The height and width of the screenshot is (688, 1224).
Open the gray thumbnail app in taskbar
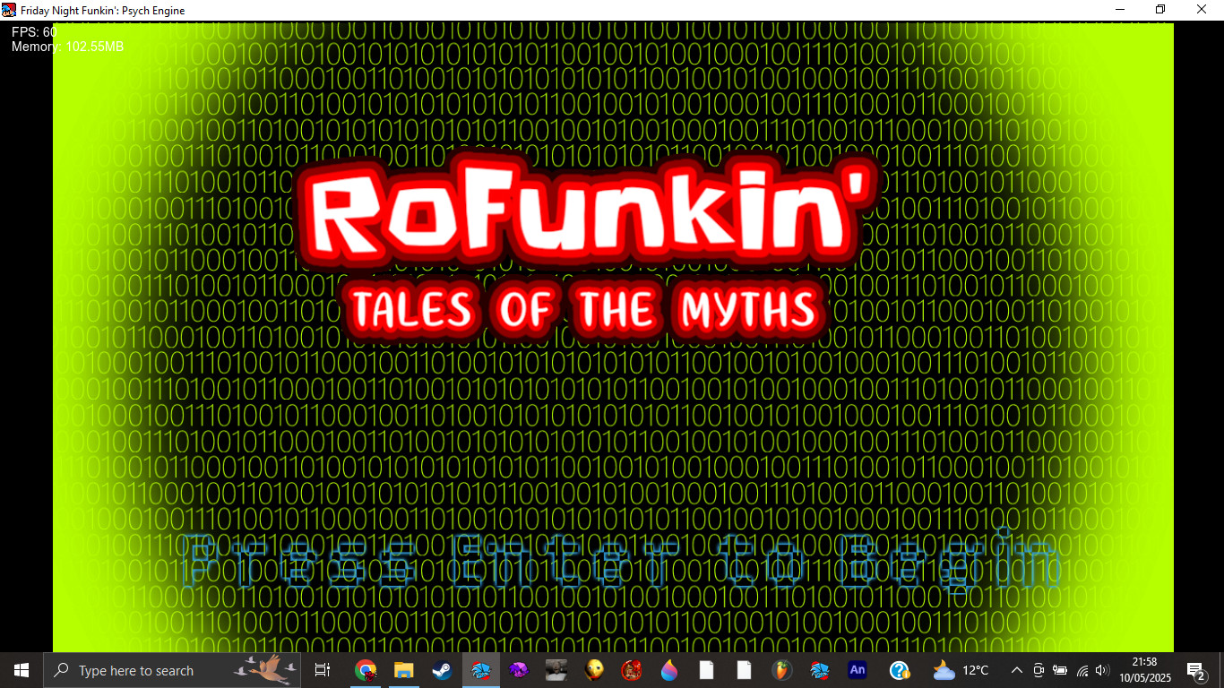(x=556, y=670)
